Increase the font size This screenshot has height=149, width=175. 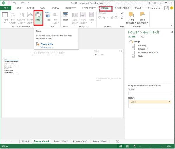[x=122, y=13]
